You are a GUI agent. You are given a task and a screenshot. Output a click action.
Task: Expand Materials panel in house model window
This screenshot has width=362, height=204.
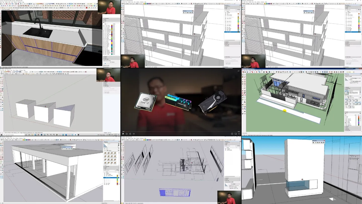[x=353, y=87]
